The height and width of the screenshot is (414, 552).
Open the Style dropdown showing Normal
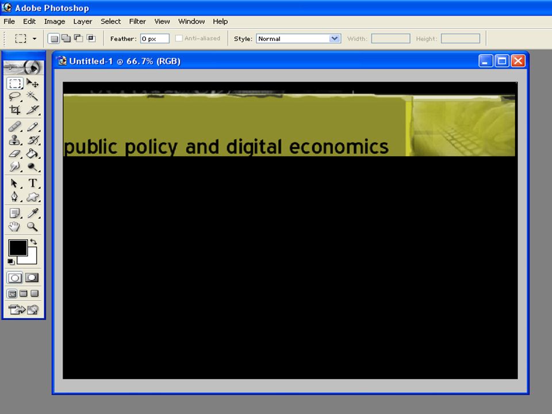point(298,39)
